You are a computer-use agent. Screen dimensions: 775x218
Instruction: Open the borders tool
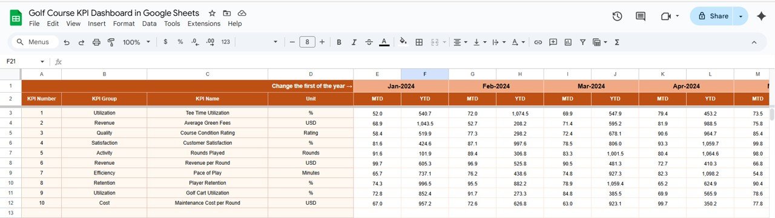pyautogui.click(x=419, y=42)
